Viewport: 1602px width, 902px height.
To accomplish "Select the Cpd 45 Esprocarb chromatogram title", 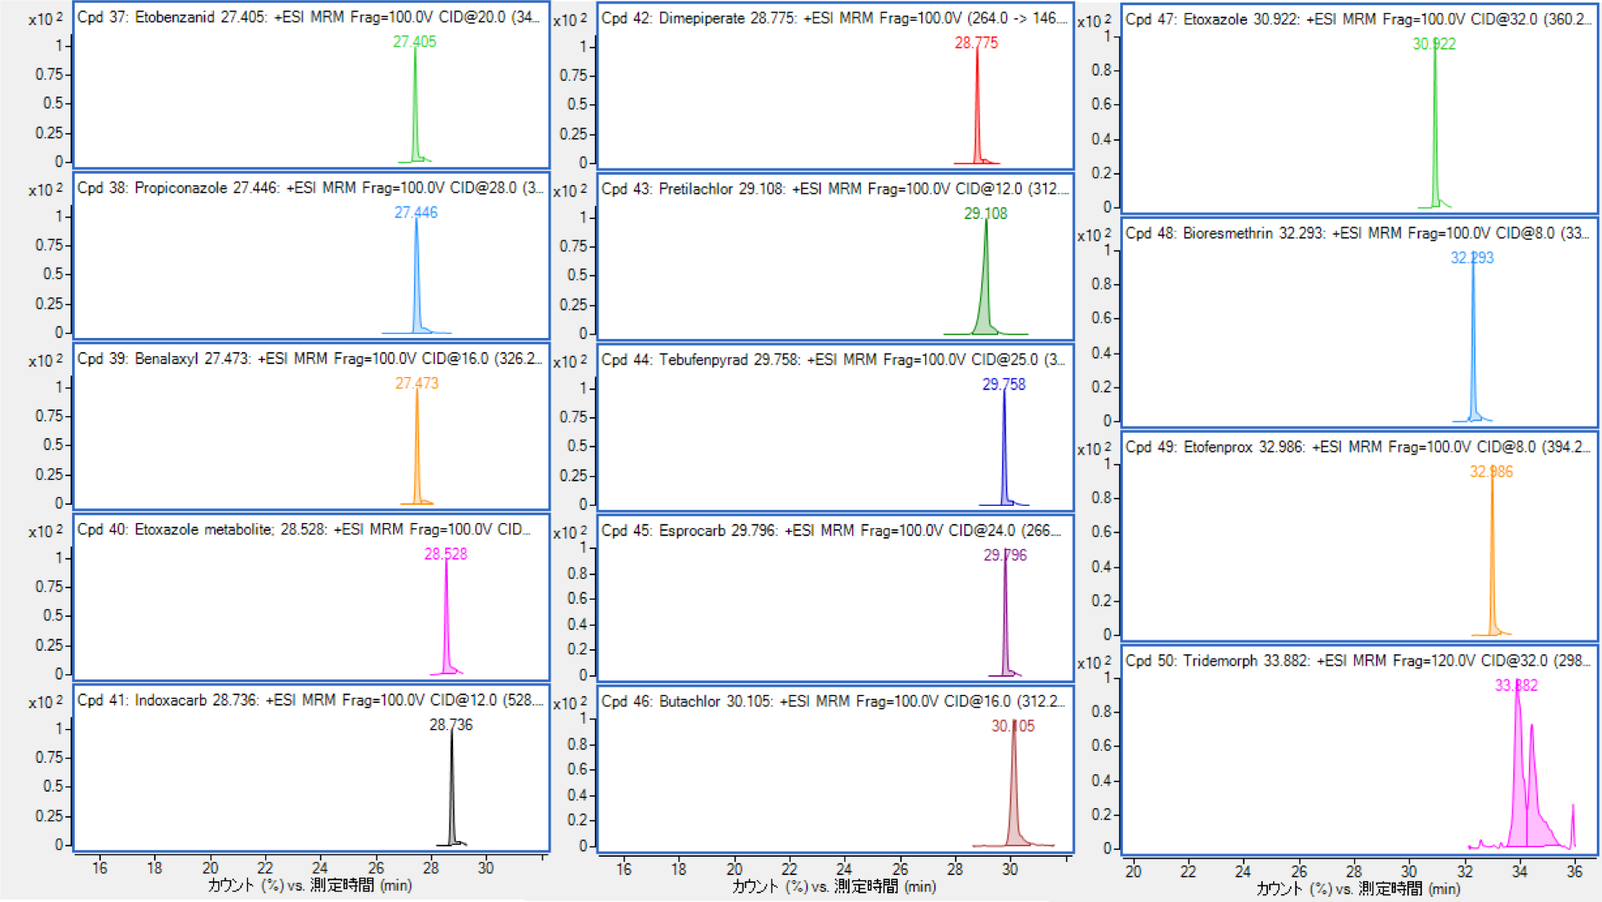I will pyautogui.click(x=831, y=530).
